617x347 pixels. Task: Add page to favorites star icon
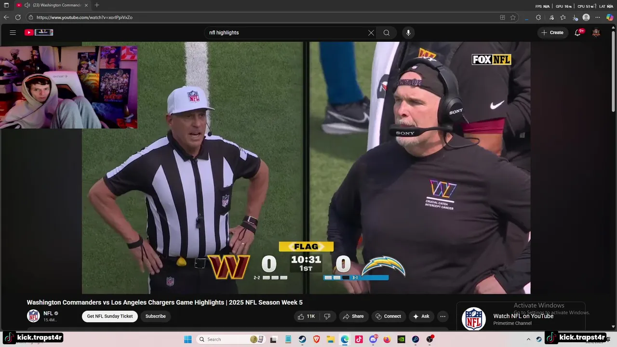[x=513, y=17]
